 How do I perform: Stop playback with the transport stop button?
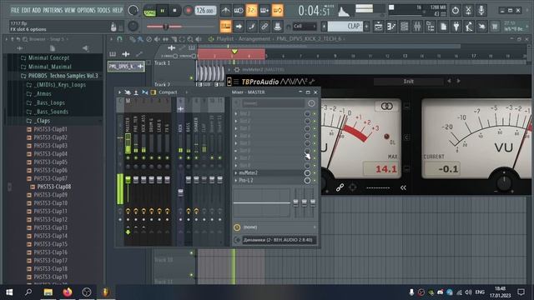[174, 11]
